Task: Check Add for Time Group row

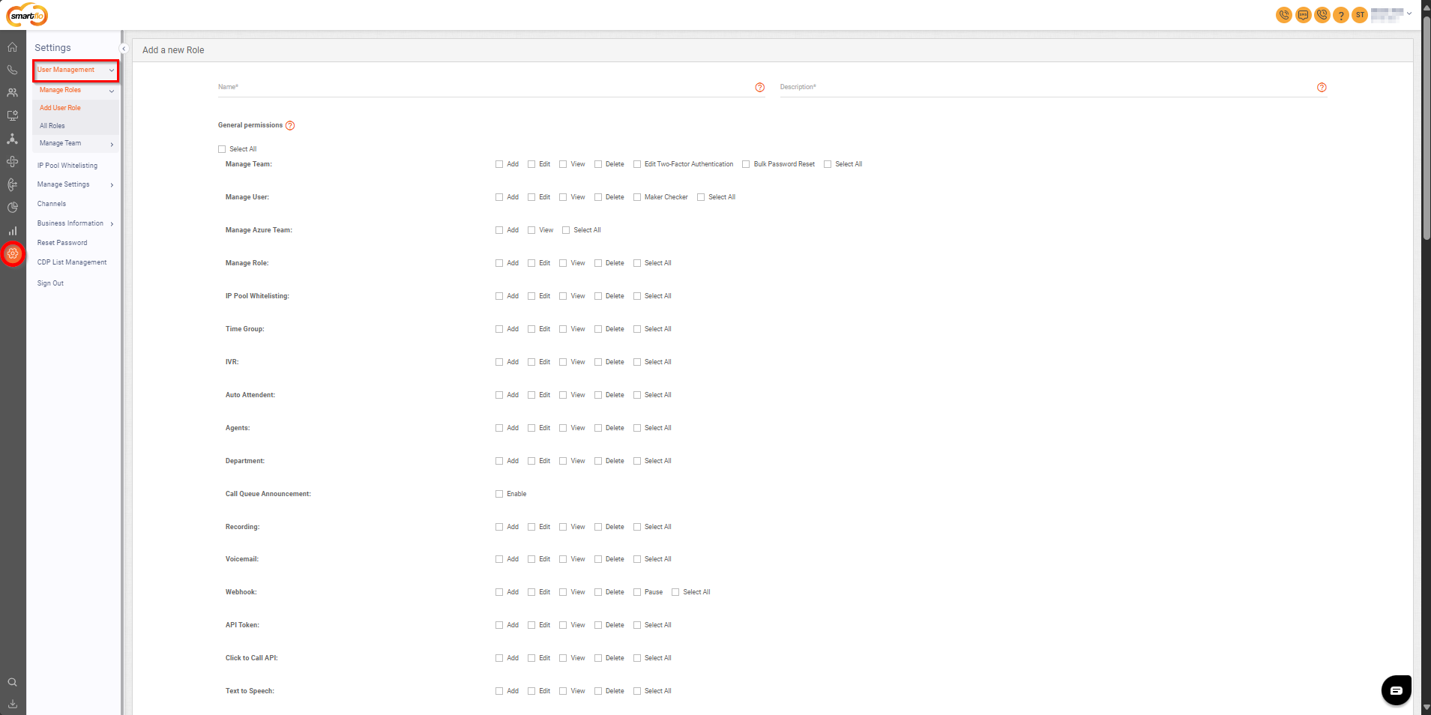Action: pyautogui.click(x=499, y=329)
